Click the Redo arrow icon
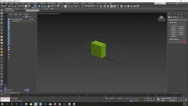 tap(5, 6)
